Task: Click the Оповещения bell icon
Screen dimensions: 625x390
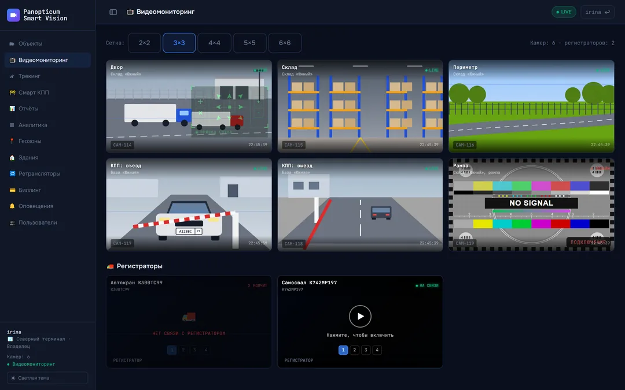Action: (12, 206)
